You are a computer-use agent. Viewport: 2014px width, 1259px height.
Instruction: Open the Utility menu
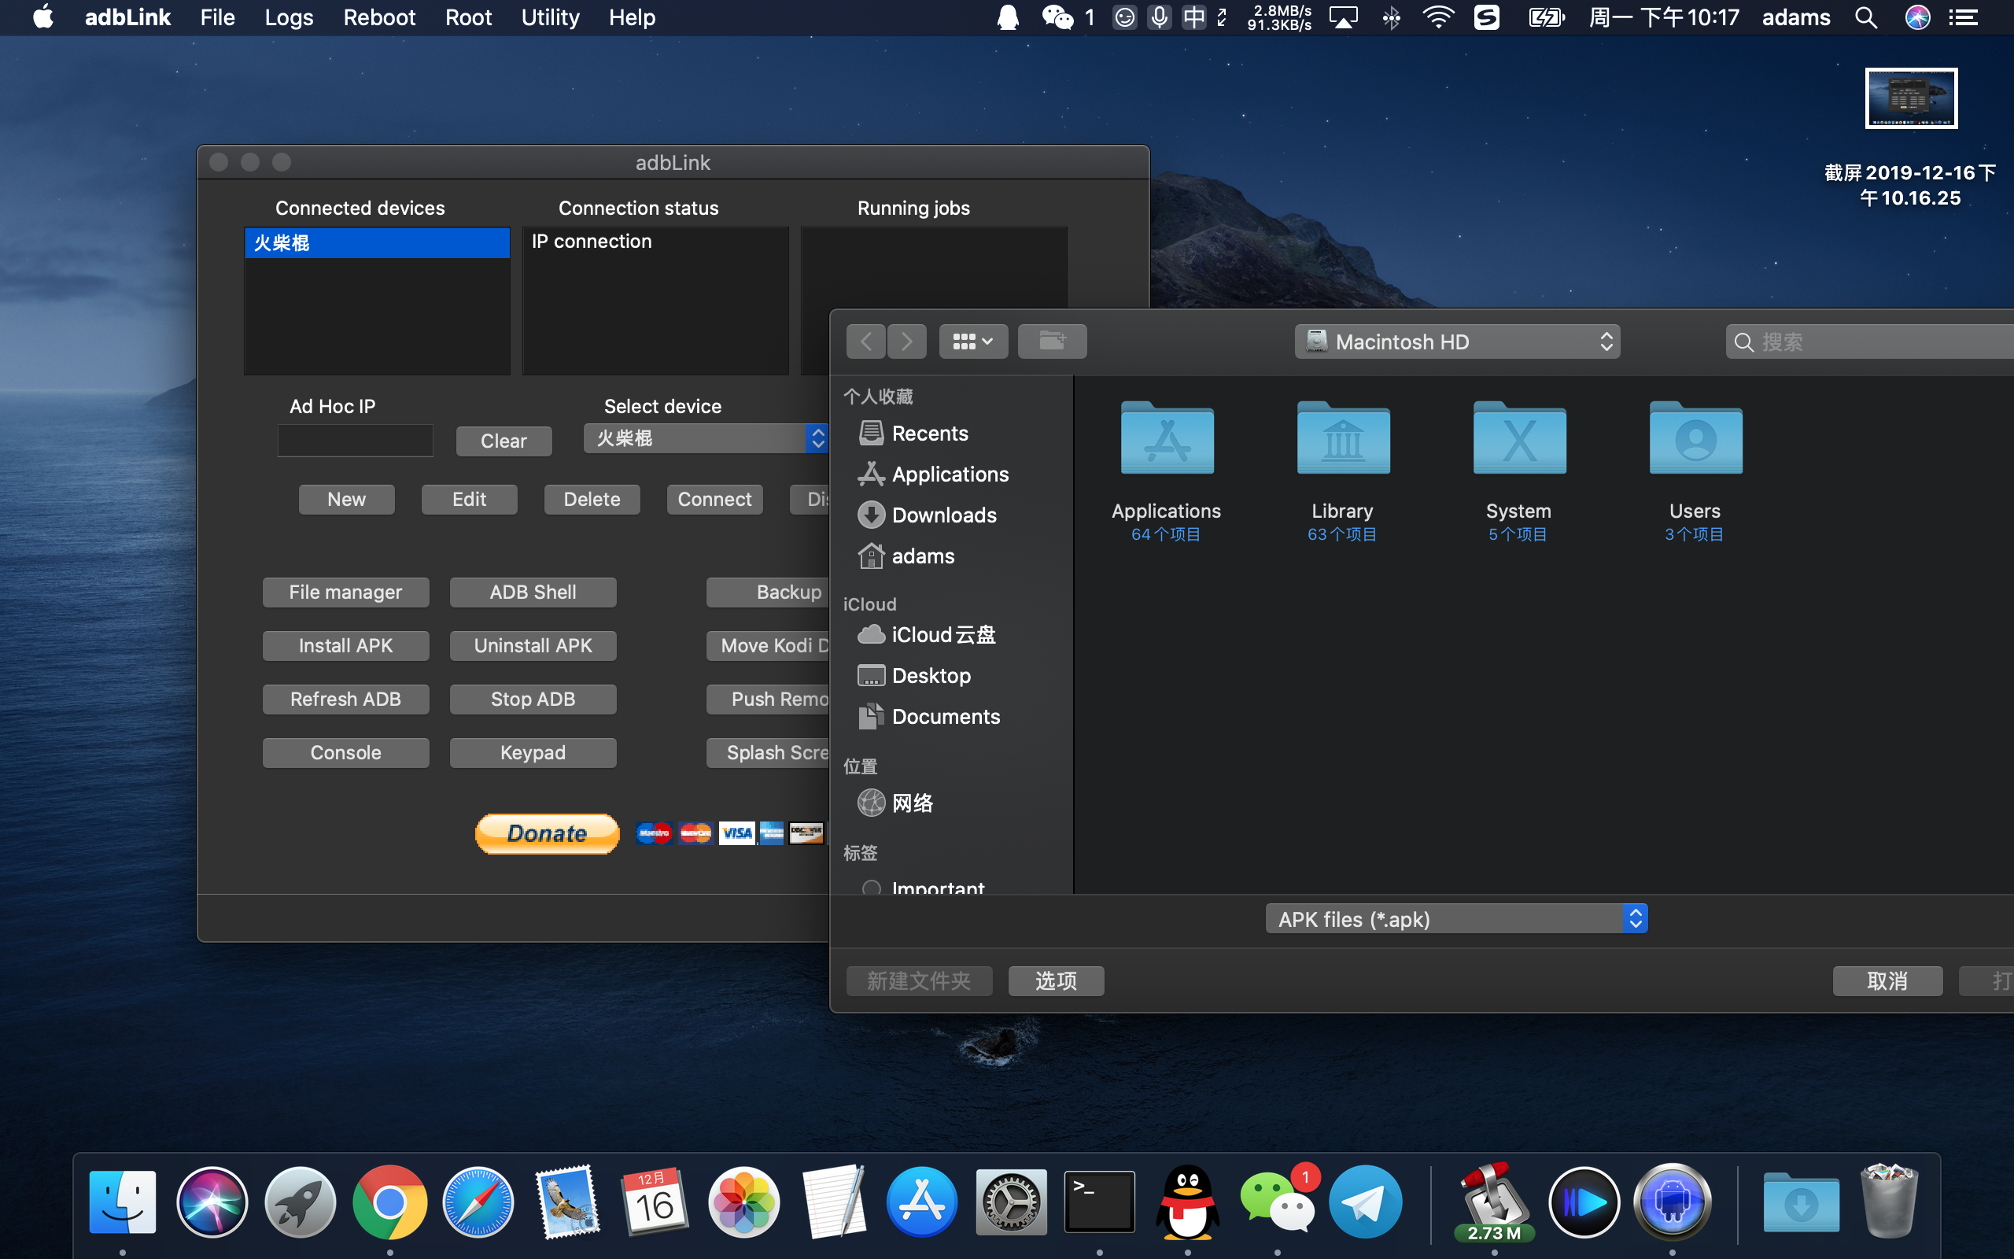pos(550,17)
